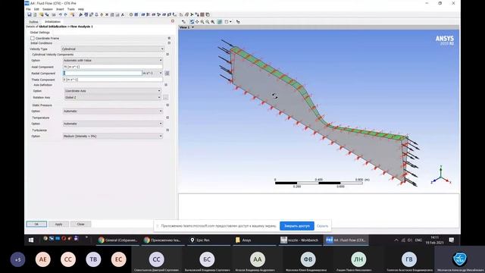Collapse Cylindrical Velocity Components section toggle
This screenshot has height=273, width=485.
click(167, 54)
